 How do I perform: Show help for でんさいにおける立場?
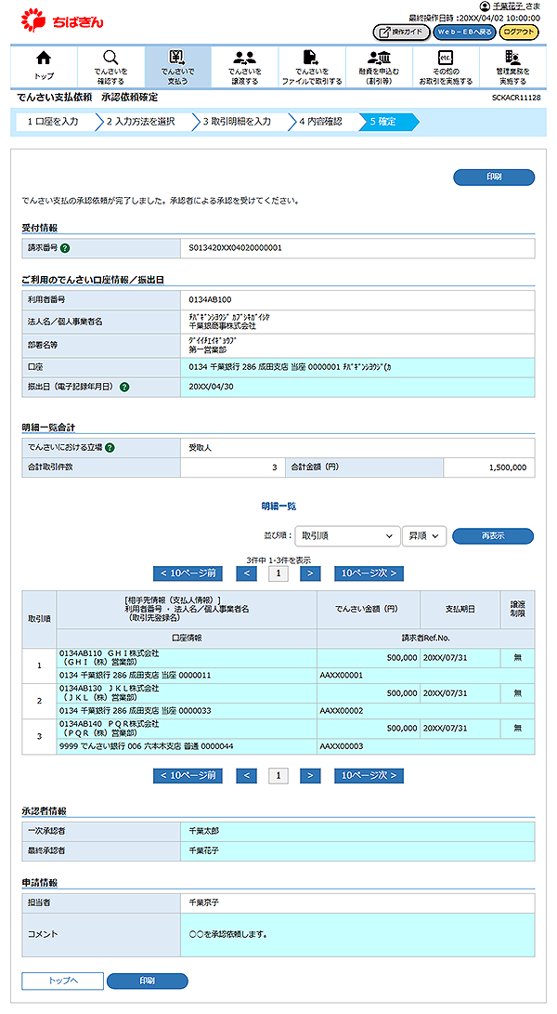110,447
